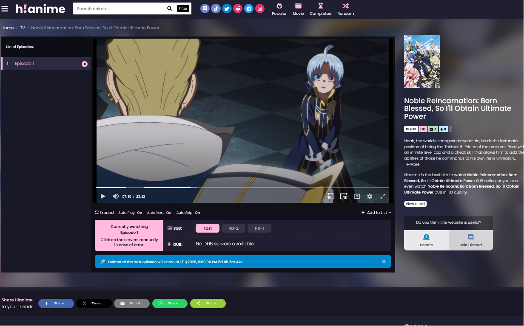Open video player settings gear
This screenshot has width=524, height=326.
370,197
